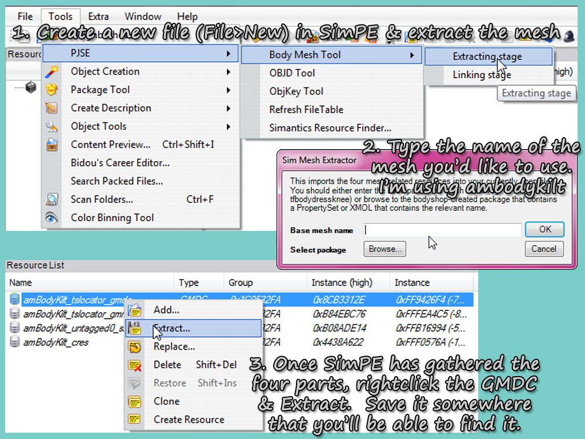585x439 pixels.
Task: Click the Base mesh name field
Action: [442, 230]
